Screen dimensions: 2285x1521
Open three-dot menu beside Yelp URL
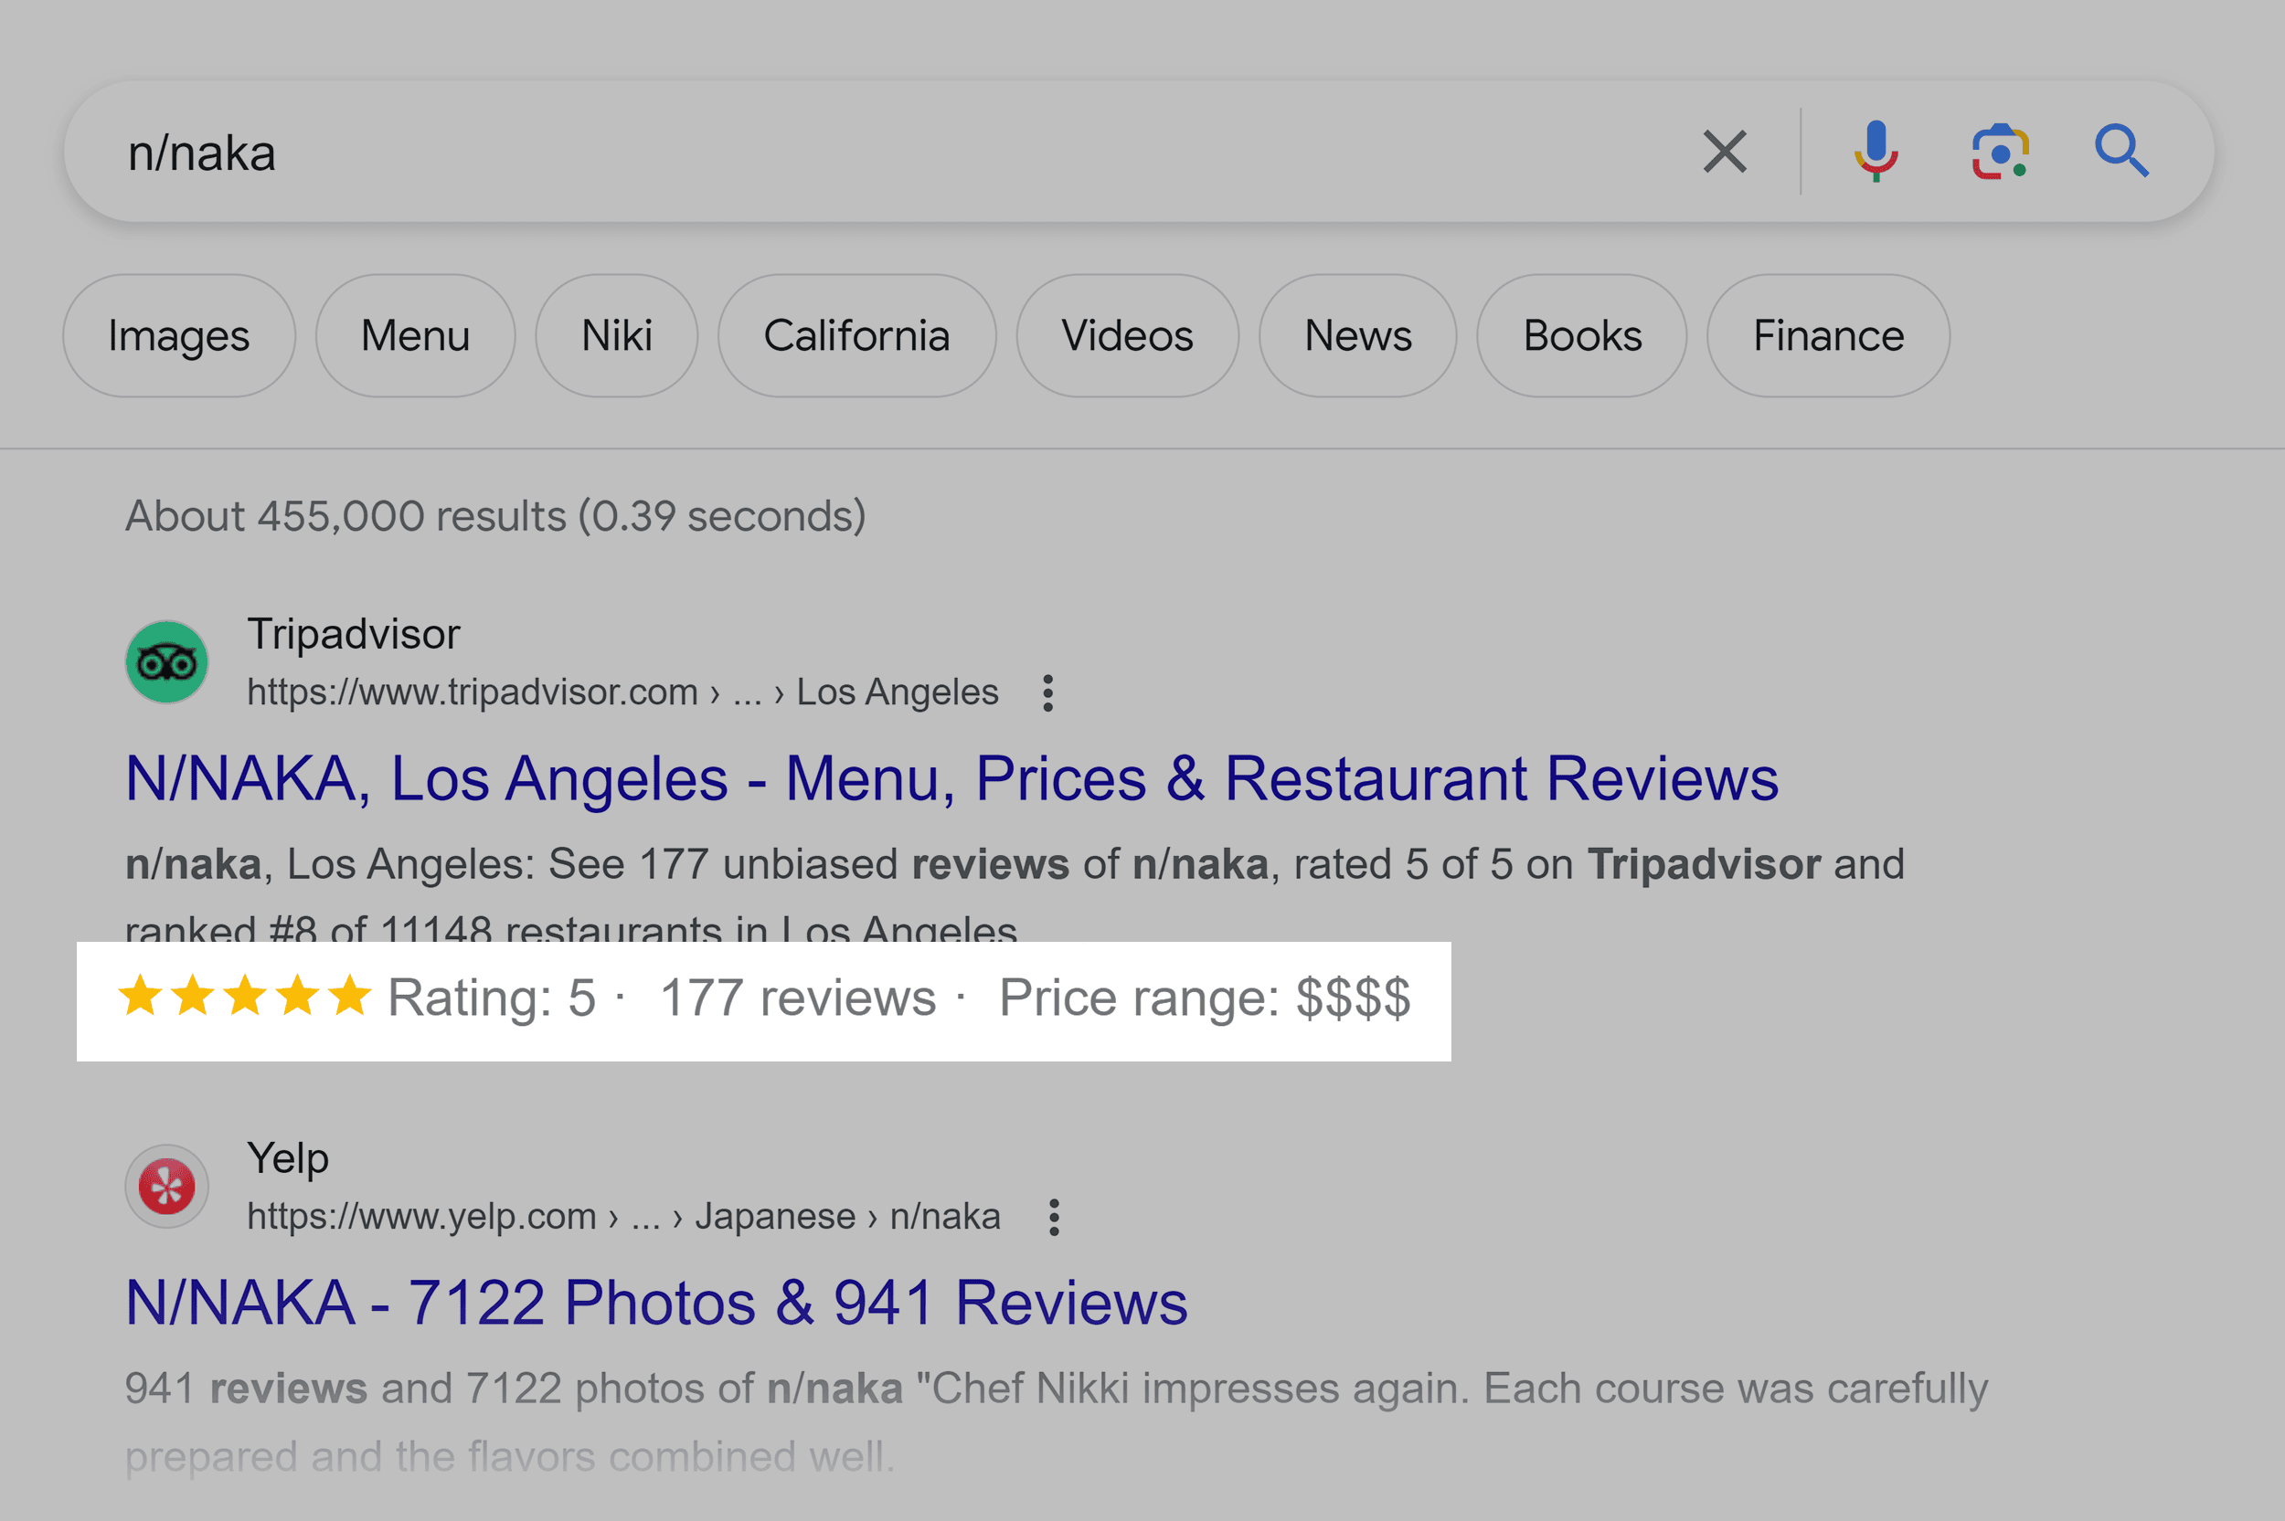coord(1054,1218)
